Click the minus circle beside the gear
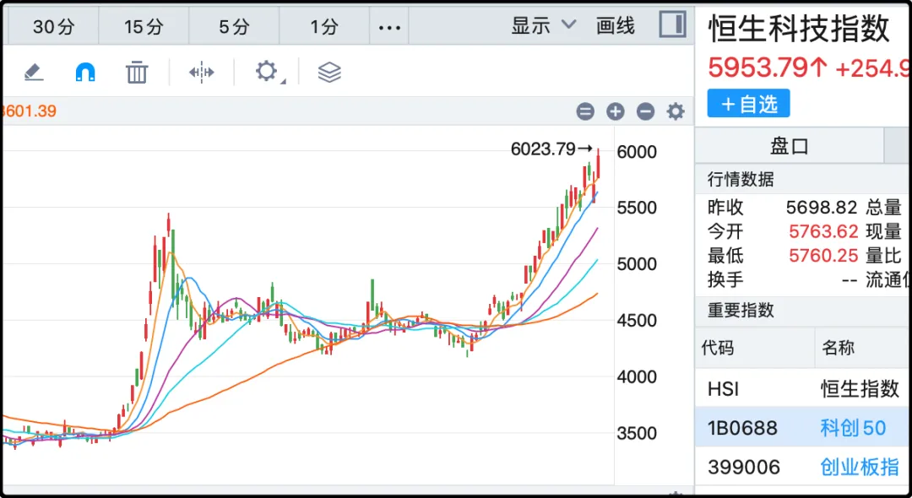 (645, 111)
